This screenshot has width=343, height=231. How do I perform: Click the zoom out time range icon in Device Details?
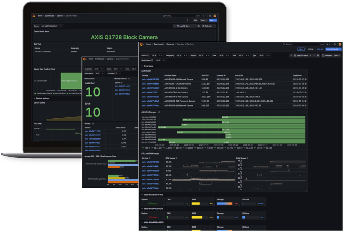click(199, 26)
